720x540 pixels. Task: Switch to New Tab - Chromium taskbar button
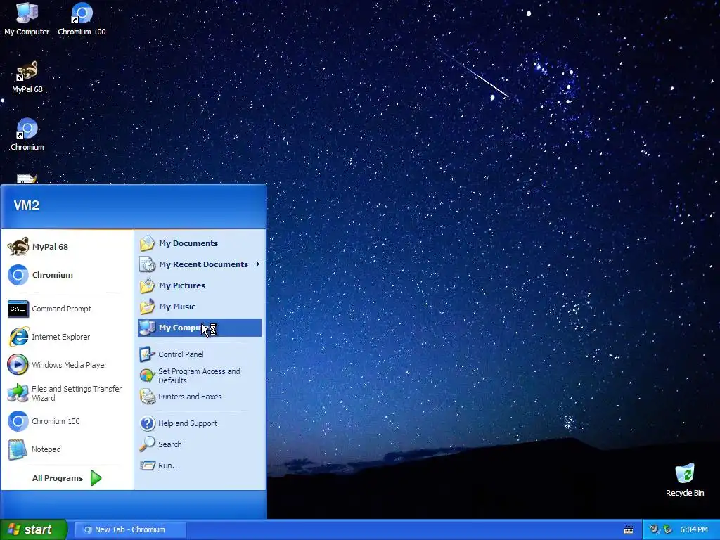point(130,529)
